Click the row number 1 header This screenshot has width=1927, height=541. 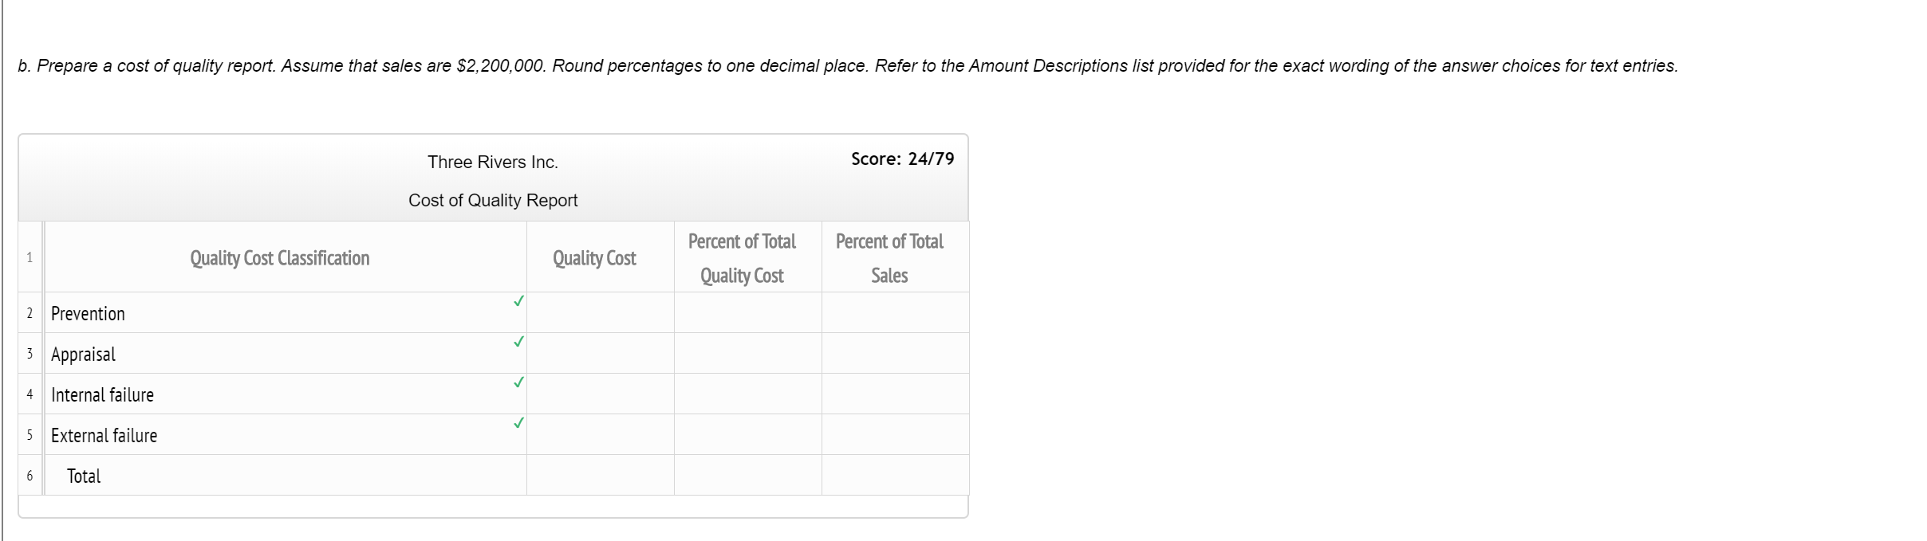tap(30, 257)
